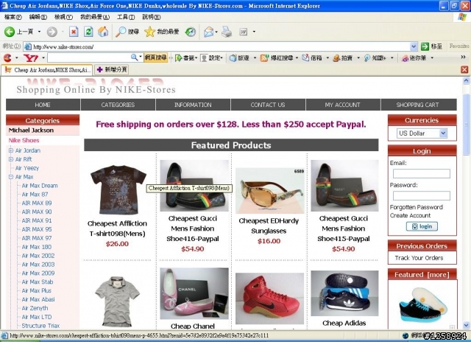The height and width of the screenshot is (342, 471).
Task: Click the green Go arrow button
Action: pos(425,46)
